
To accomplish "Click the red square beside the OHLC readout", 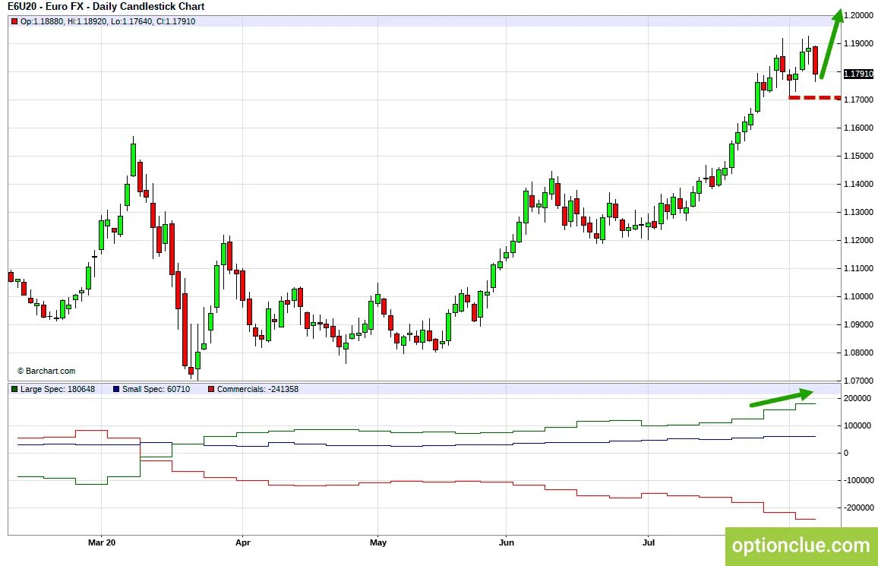I will [14, 21].
